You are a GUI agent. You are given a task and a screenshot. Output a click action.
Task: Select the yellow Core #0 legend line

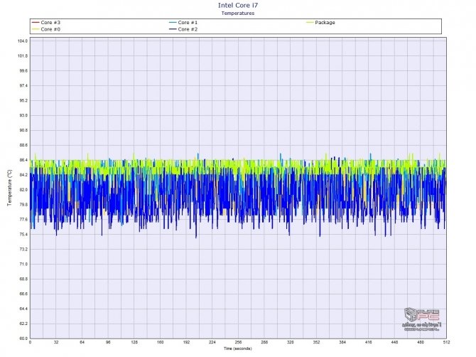point(36,29)
